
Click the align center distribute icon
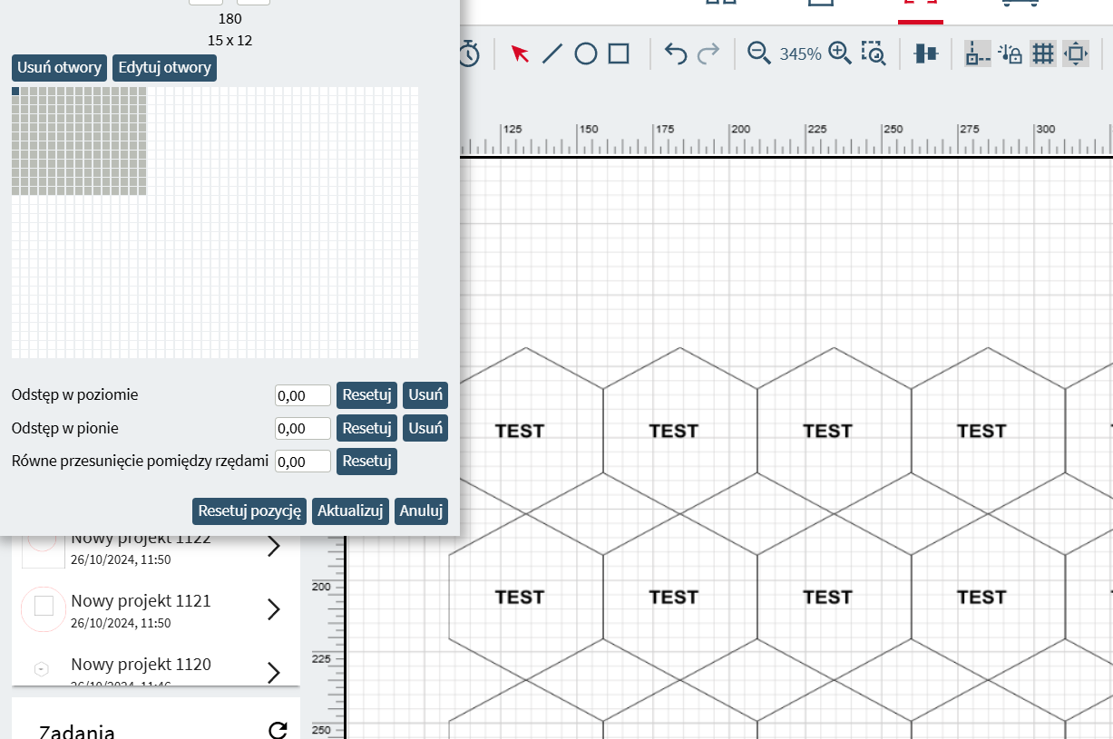click(x=925, y=53)
